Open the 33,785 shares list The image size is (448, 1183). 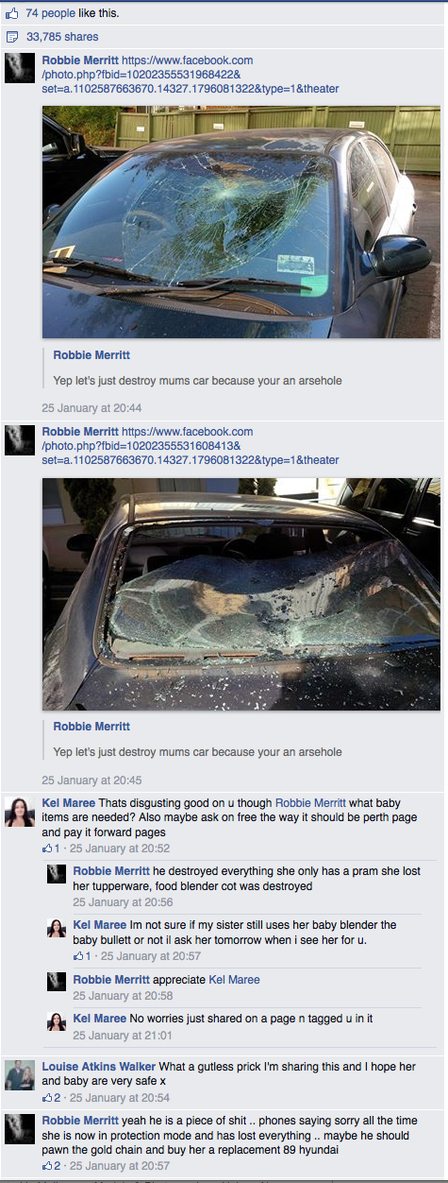tap(61, 37)
